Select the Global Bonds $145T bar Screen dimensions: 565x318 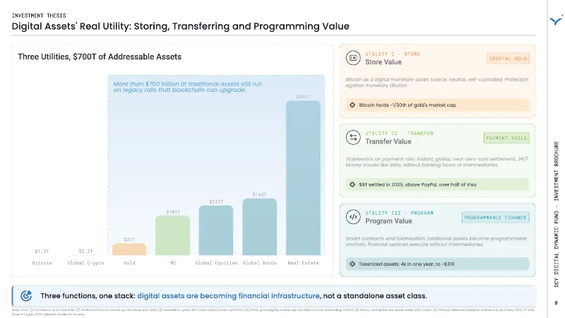pos(259,227)
